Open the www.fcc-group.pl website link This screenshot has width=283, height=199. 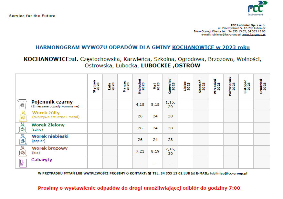(x=254, y=35)
